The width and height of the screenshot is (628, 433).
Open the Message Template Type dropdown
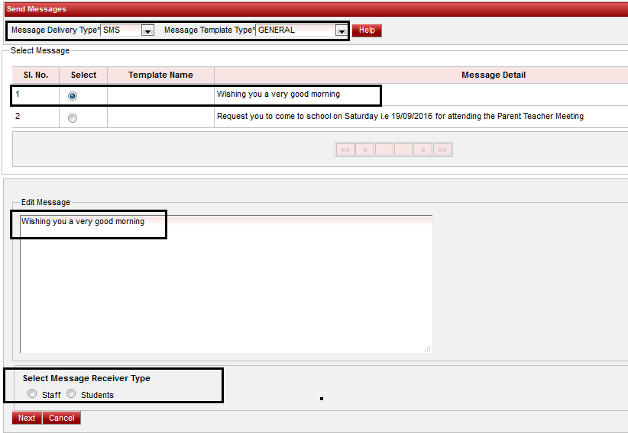point(341,30)
